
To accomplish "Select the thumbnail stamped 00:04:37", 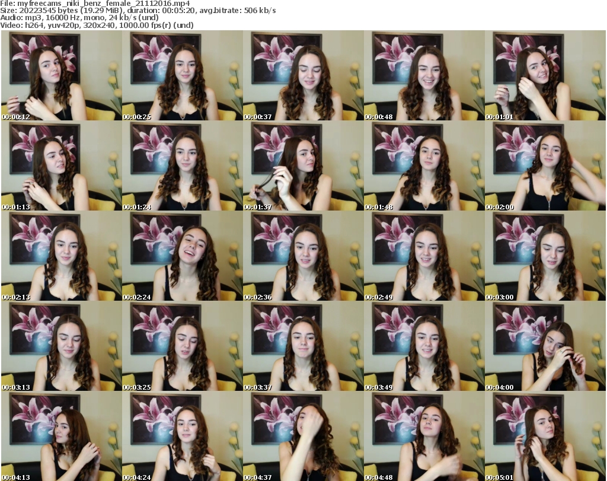I will click(x=303, y=436).
